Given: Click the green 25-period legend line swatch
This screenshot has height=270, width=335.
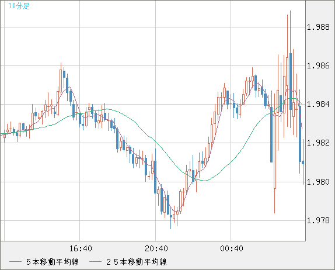Looking at the screenshot, I should (95, 262).
